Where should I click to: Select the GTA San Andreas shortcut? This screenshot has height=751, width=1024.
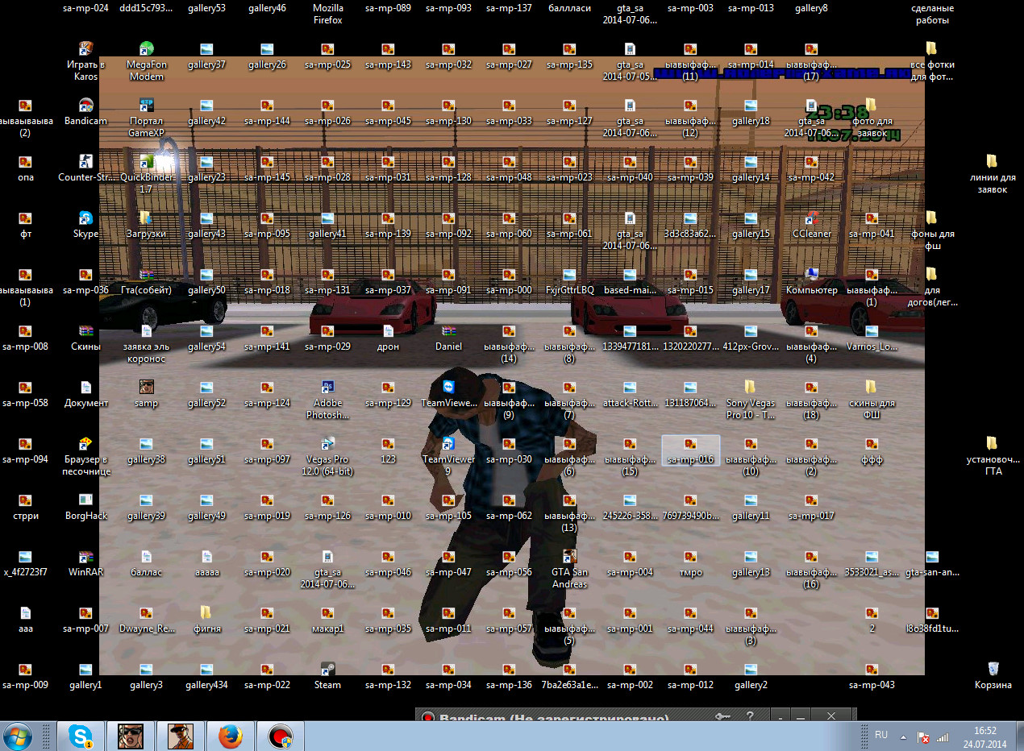(569, 569)
